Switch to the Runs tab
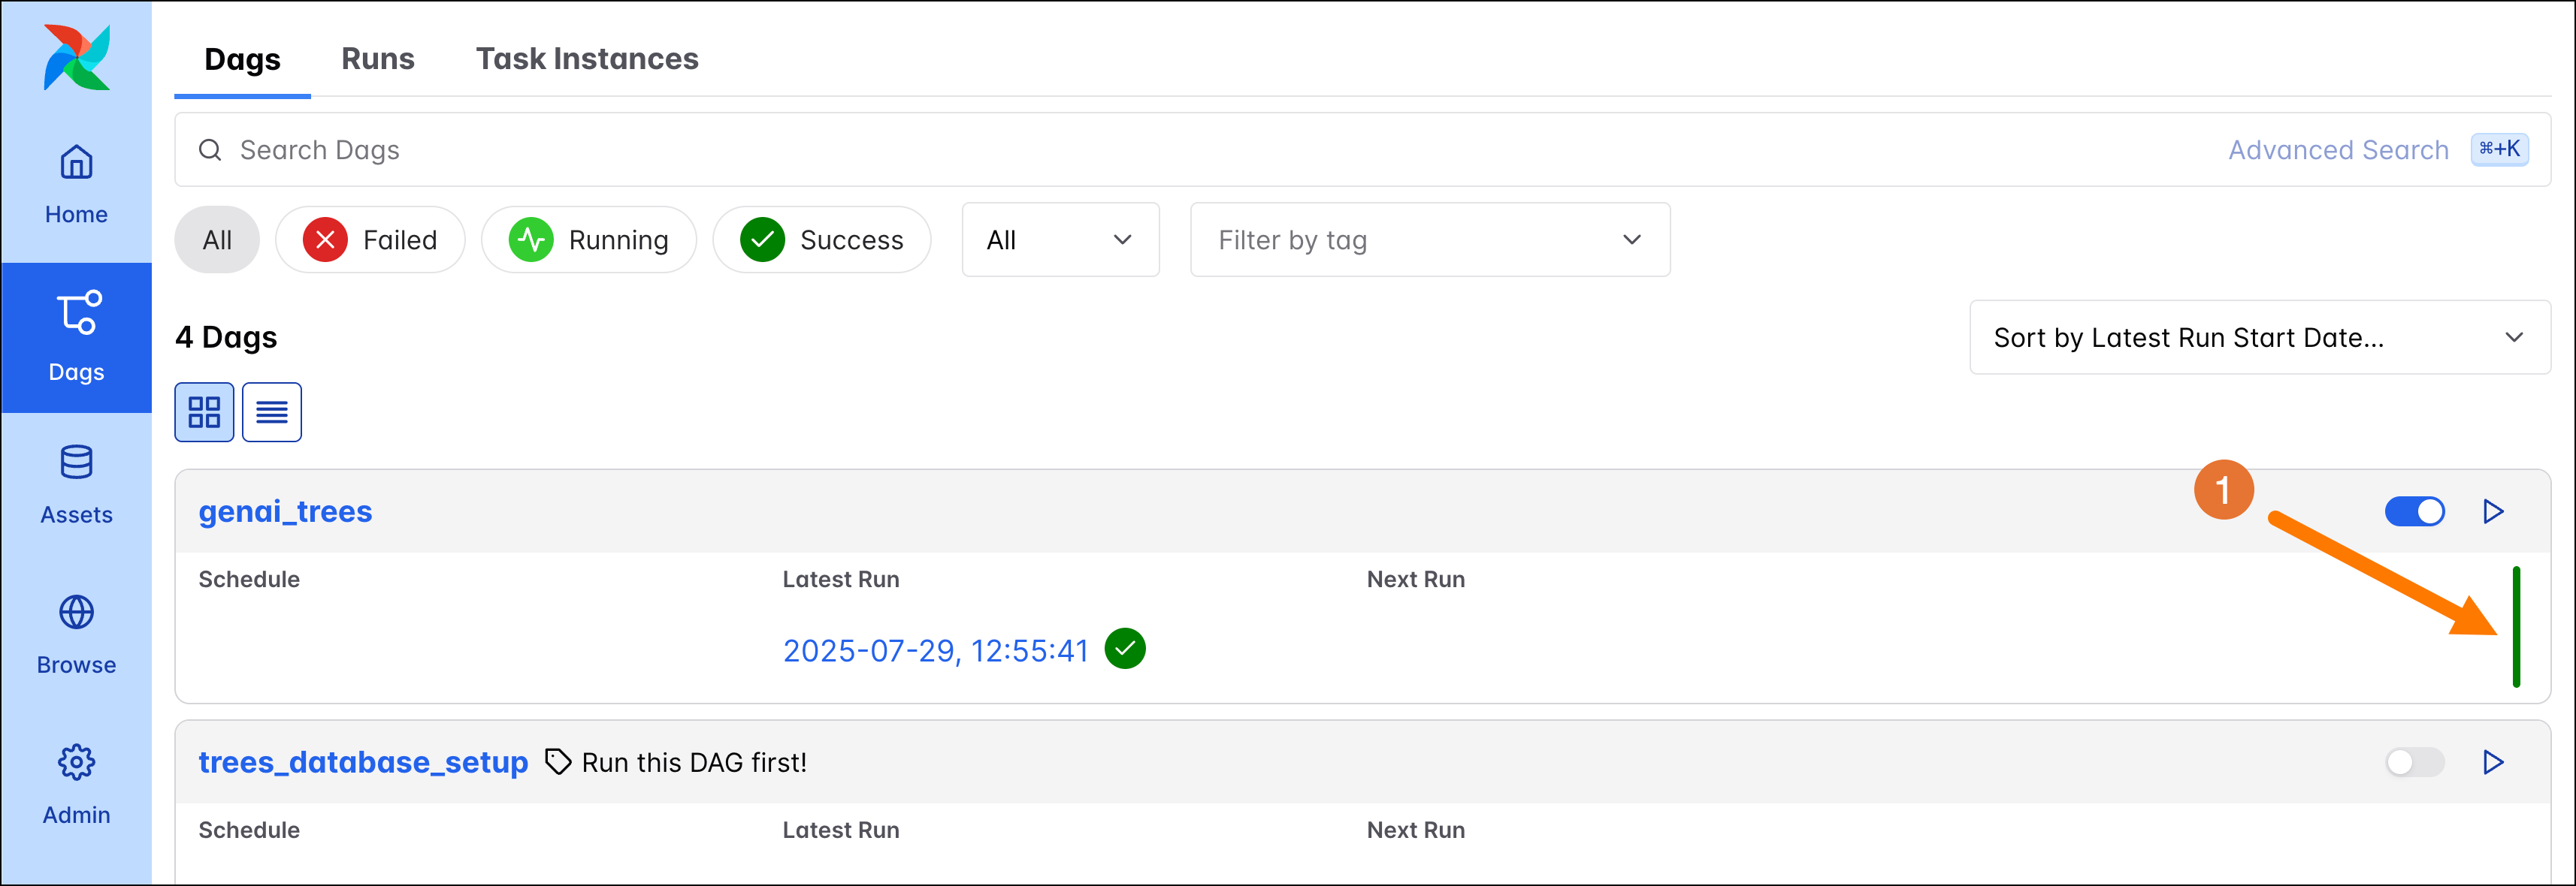The image size is (2576, 886). [x=378, y=59]
